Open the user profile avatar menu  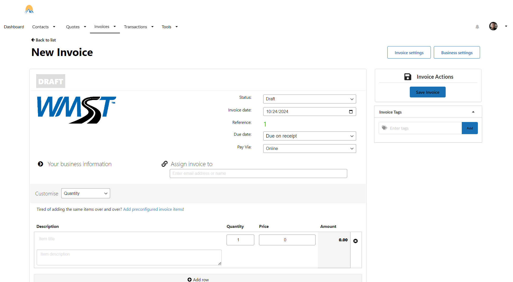493,26
